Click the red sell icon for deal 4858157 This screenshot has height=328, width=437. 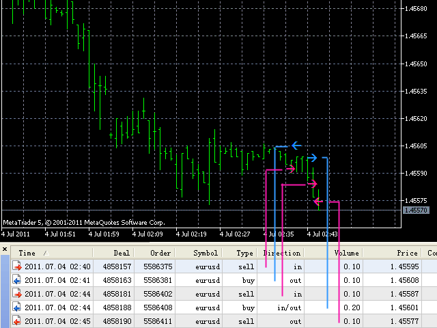click(x=16, y=266)
